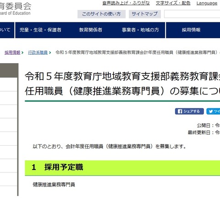Go to 行政系職員 breadcrumb link
The height and width of the screenshot is (220, 220).
[x=38, y=53]
